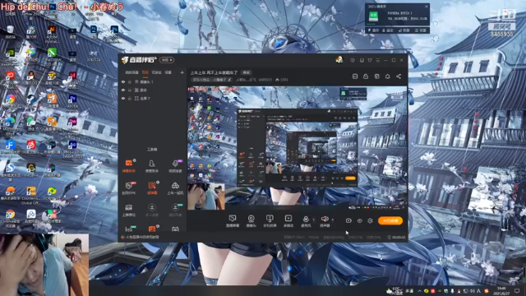Open the smiley face icon in the title bar
The image size is (526, 296).
pyautogui.click(x=353, y=60)
